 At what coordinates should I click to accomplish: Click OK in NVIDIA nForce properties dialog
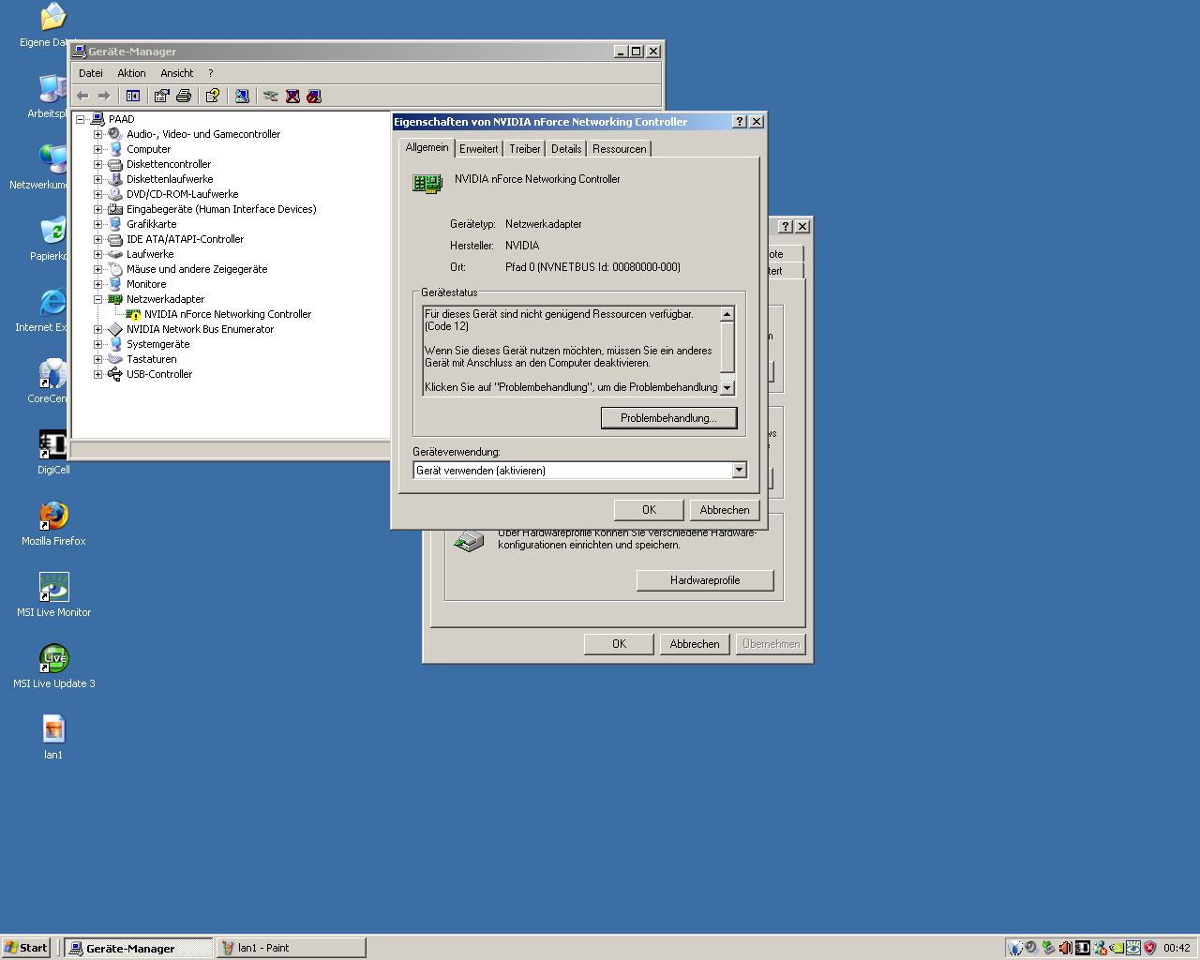tap(649, 510)
